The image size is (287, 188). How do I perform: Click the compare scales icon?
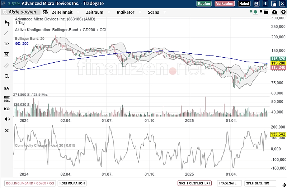(x=46, y=12)
